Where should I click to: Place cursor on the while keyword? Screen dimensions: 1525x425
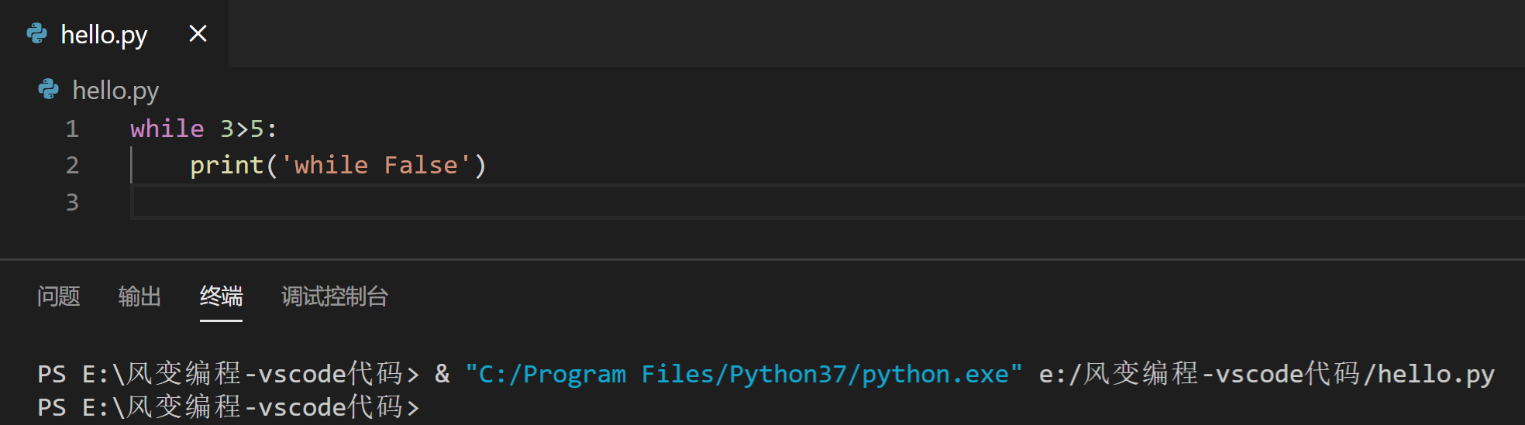point(167,129)
